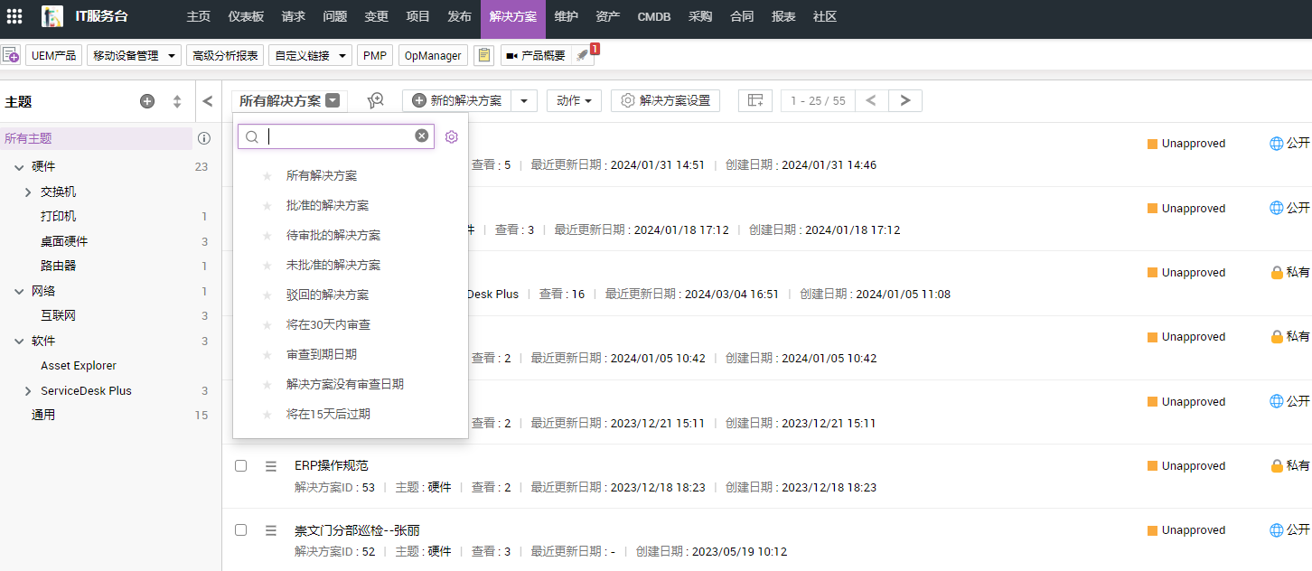Collapse the topics sidebar panel arrow
Screen dimensions: 1312x571
pos(208,101)
